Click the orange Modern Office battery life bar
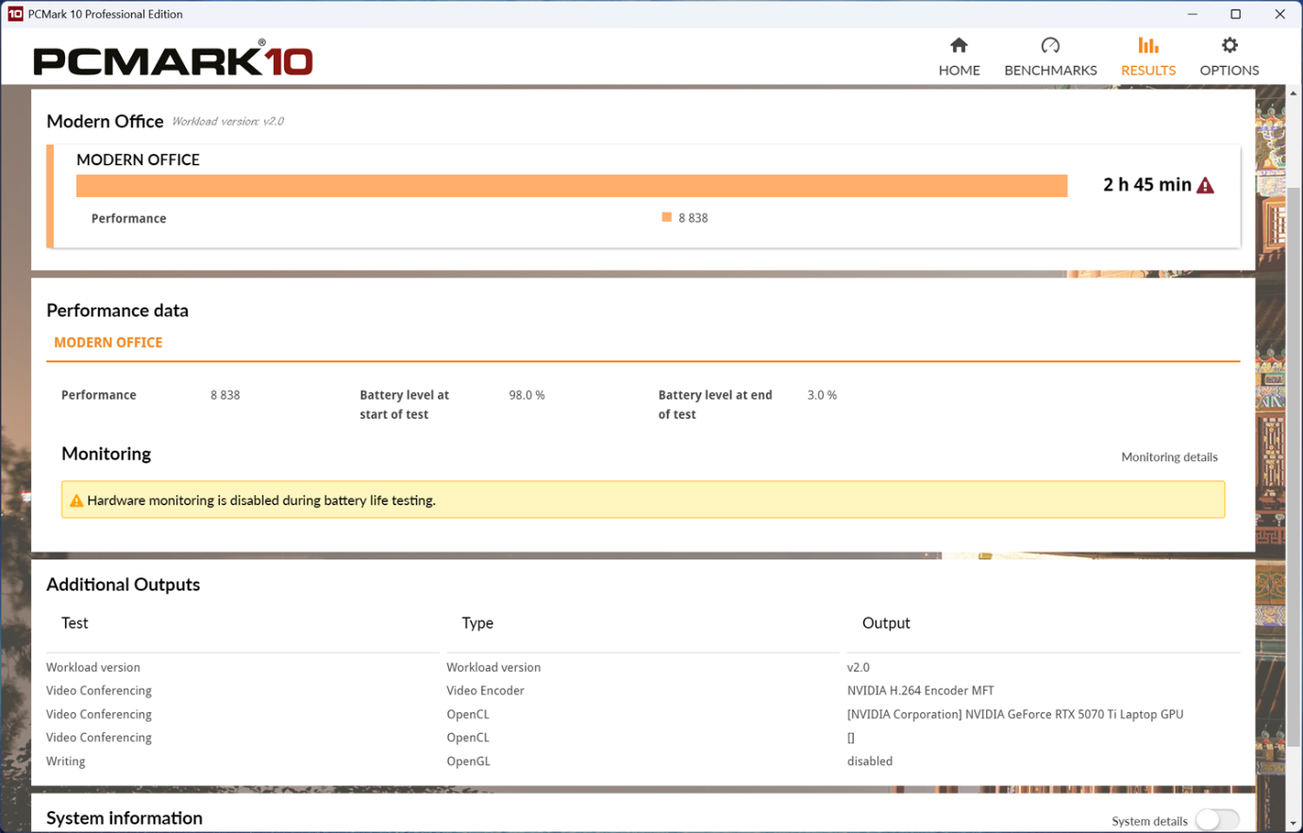 pos(572,186)
